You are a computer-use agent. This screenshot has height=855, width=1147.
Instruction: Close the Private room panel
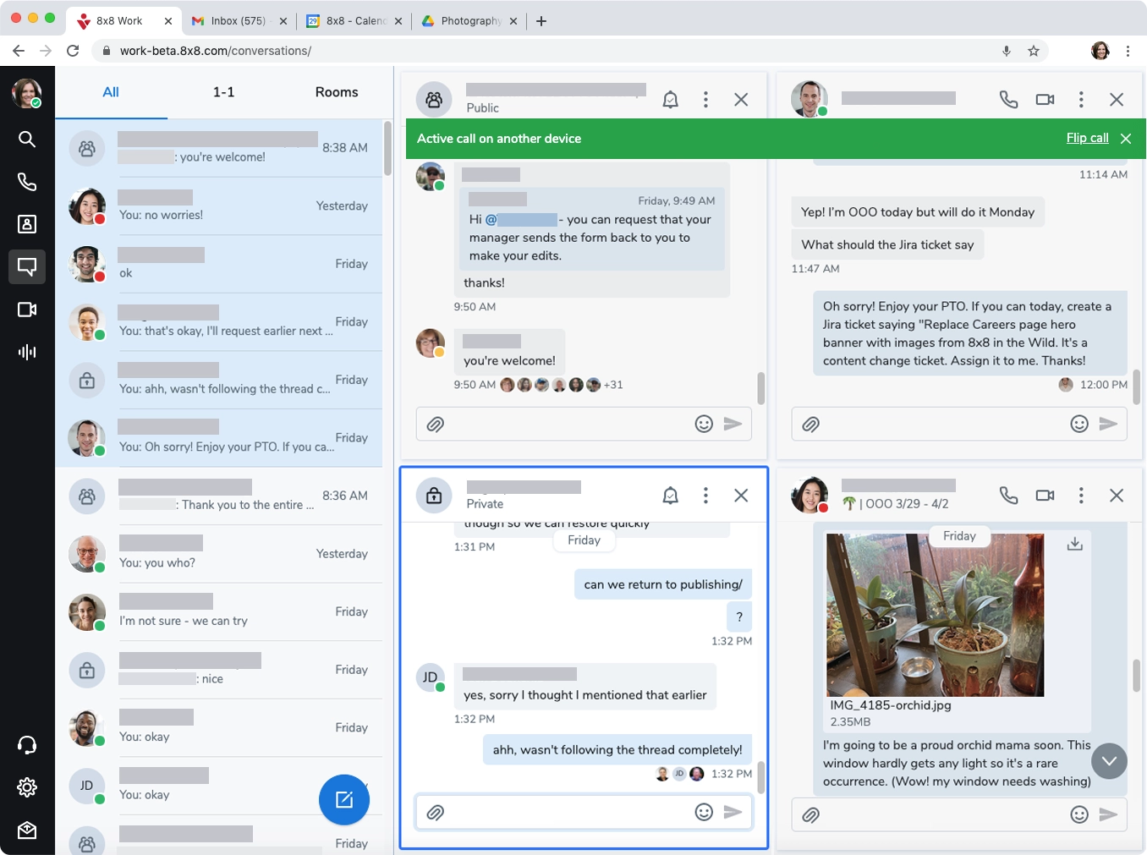[x=741, y=496]
